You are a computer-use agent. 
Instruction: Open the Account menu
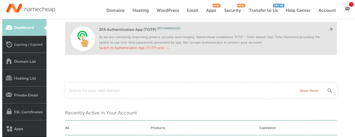point(327,10)
